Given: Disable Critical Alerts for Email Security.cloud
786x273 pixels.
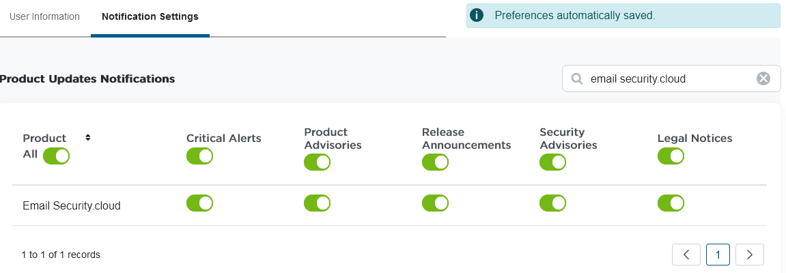Looking at the screenshot, I should (199, 203).
